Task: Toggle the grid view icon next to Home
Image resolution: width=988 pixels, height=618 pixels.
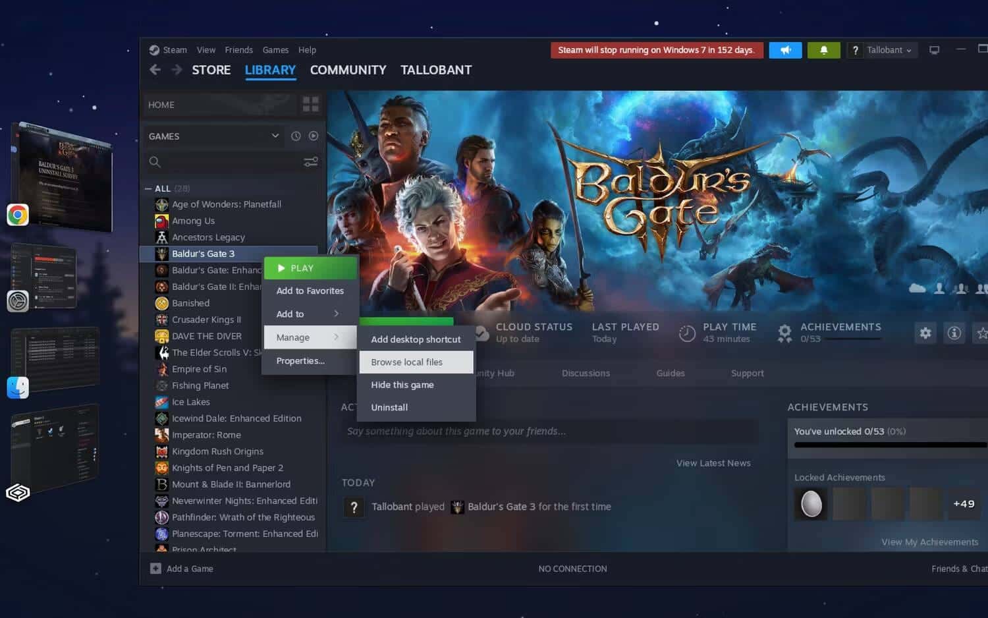Action: 310,103
